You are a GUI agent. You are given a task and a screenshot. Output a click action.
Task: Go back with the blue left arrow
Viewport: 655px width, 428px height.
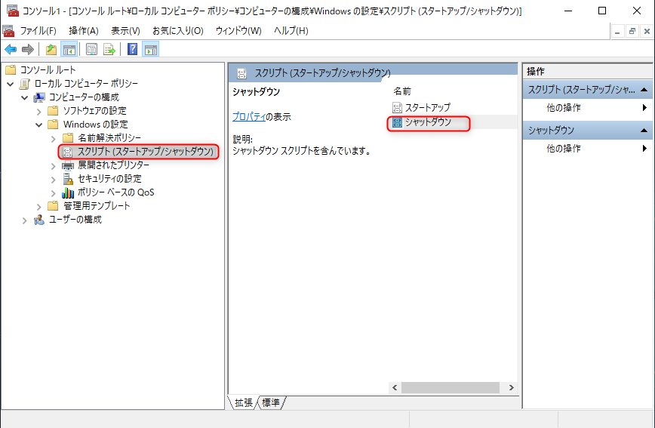coord(11,49)
